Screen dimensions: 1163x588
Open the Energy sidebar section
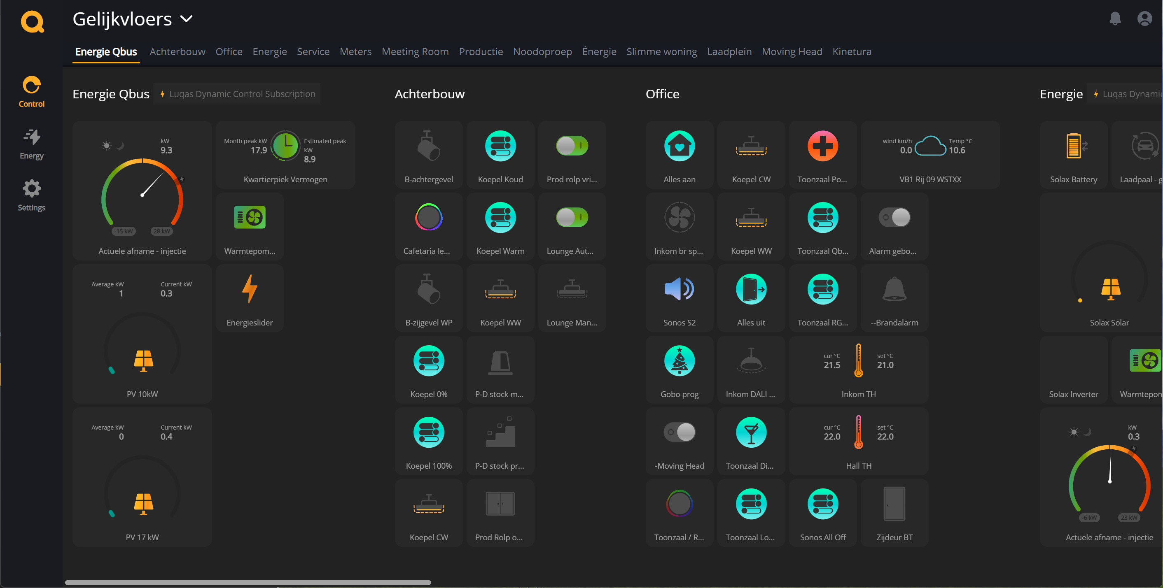[x=32, y=144]
